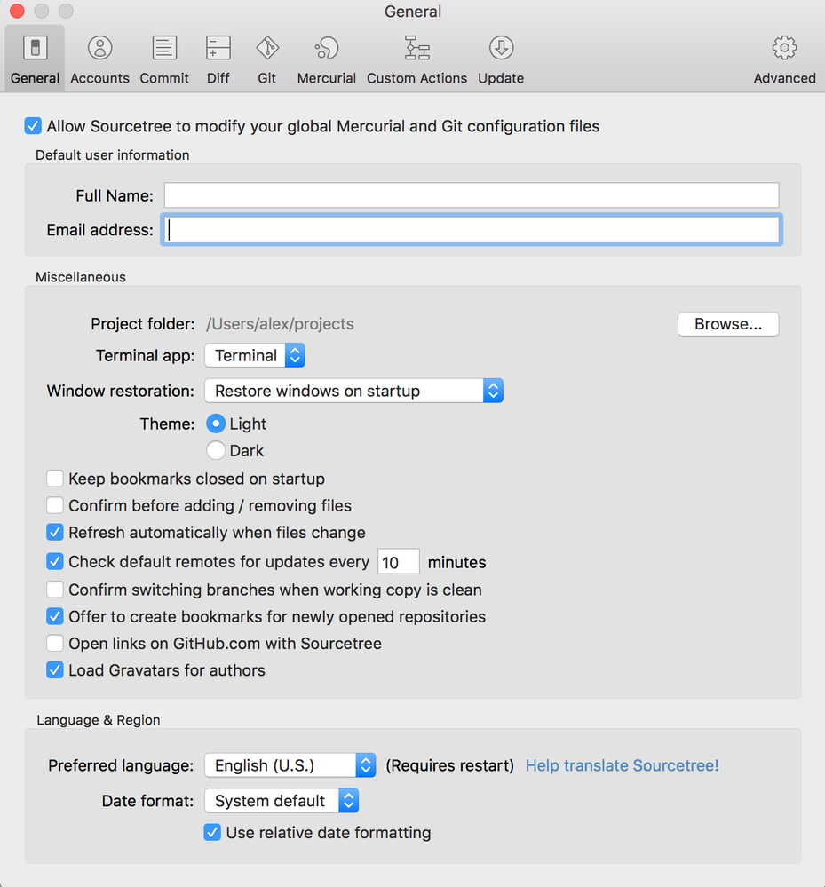The width and height of the screenshot is (825, 887).
Task: Go to Custom Actions preferences icon
Action: [x=417, y=48]
